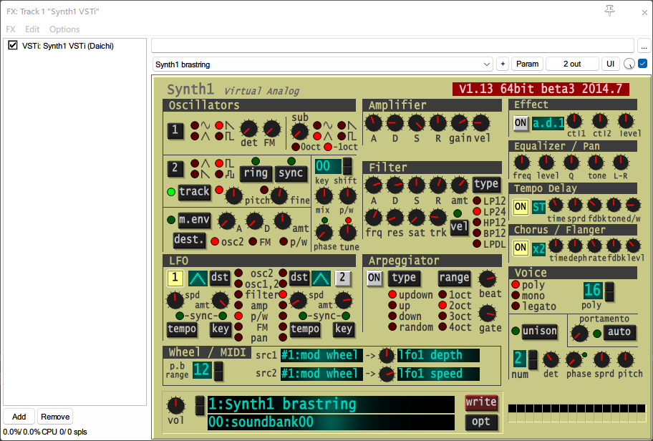Enable the Arpeggiator ON switch

pos(374,278)
